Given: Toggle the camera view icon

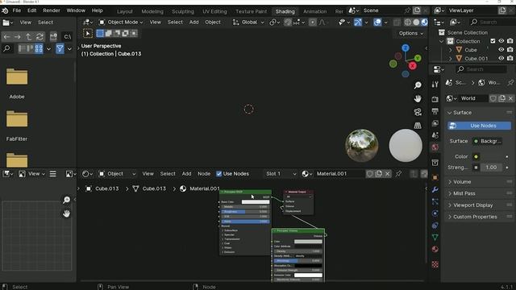Looking at the screenshot, I should pos(418,112).
